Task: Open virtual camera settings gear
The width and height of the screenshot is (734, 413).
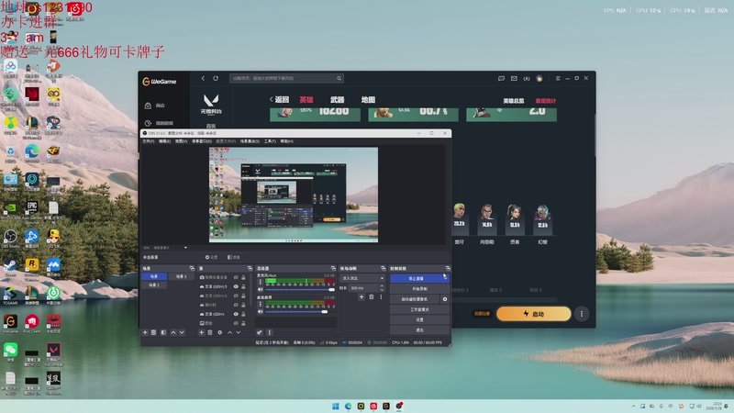Action: click(x=445, y=299)
